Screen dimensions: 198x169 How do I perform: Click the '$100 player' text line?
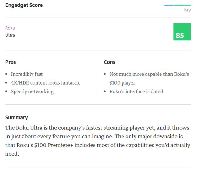coord(122,83)
